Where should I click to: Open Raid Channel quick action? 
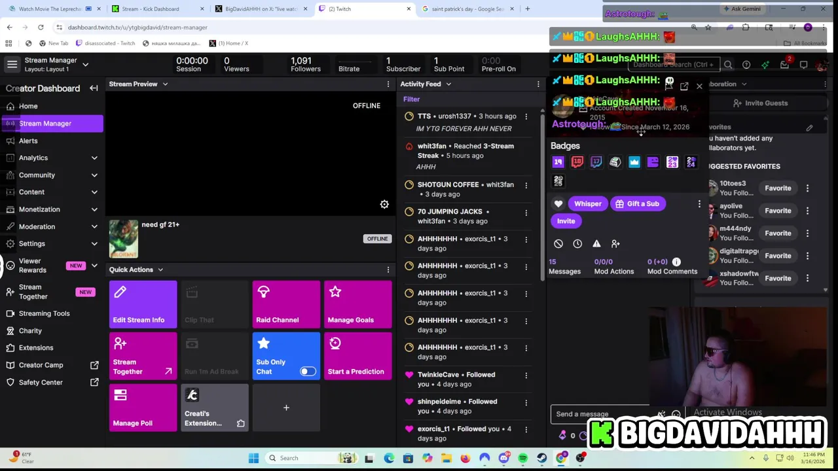click(x=286, y=304)
